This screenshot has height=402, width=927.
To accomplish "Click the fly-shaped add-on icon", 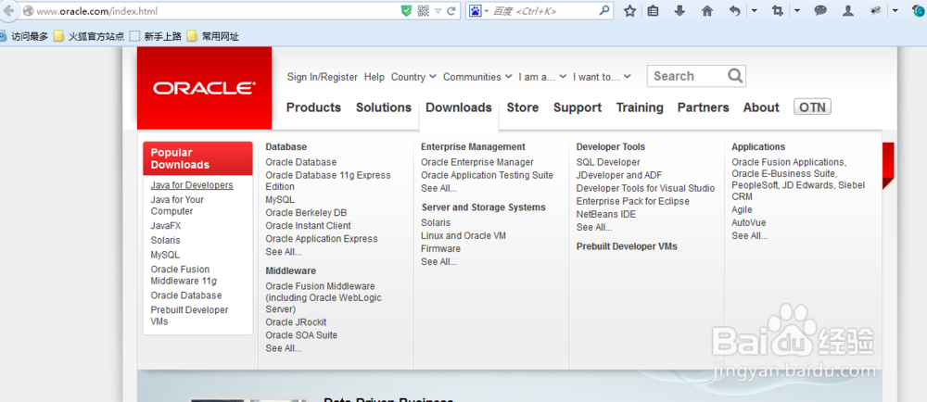I will tap(876, 10).
